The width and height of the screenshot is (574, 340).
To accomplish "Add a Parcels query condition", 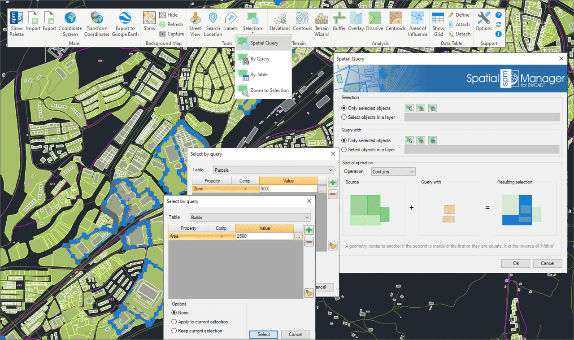I will tap(332, 183).
